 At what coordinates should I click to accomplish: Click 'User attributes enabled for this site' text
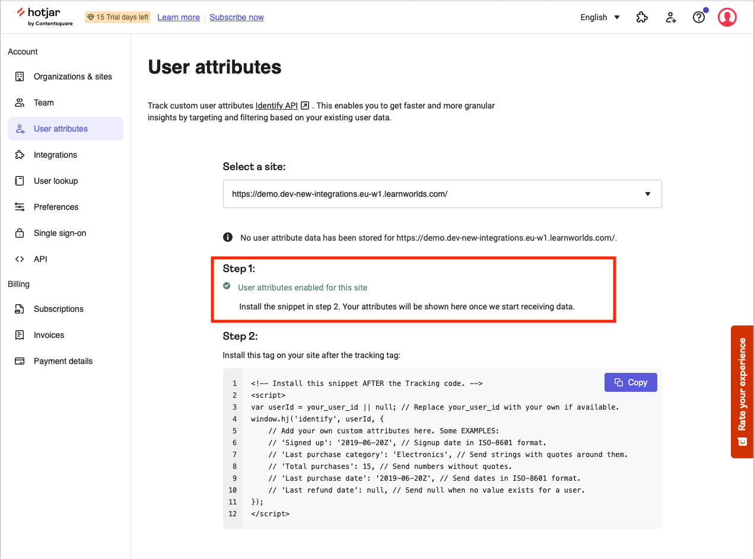[x=303, y=288]
